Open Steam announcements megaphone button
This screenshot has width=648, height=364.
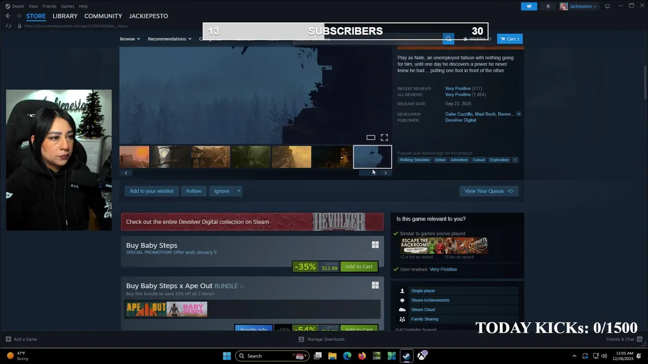529,6
